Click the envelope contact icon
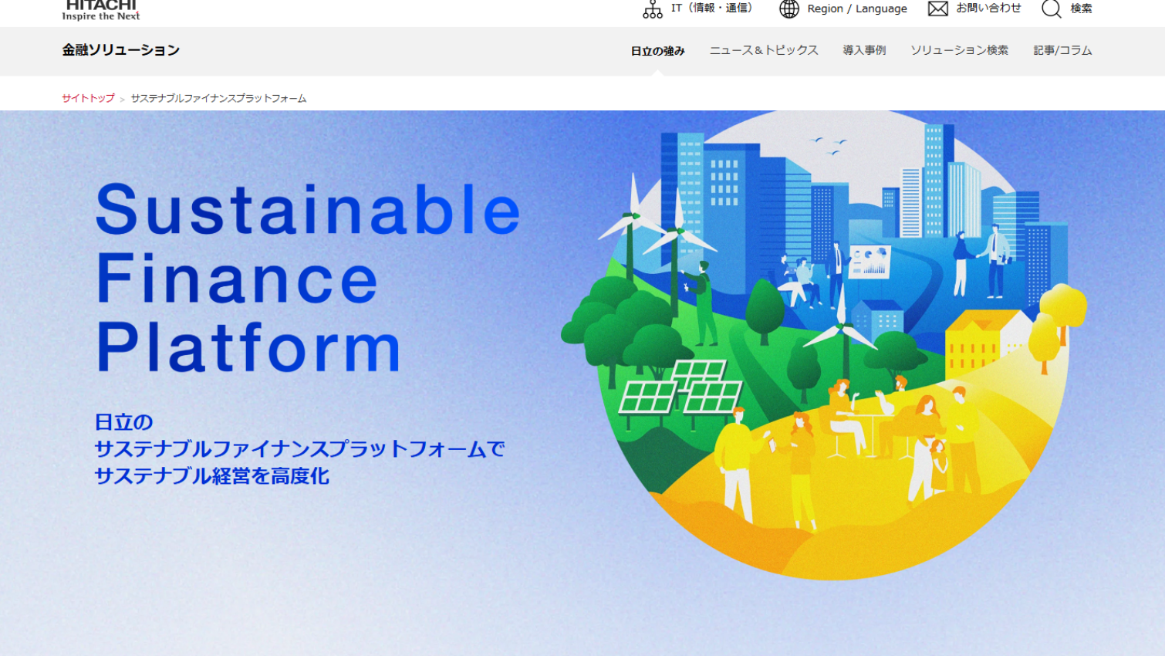Image resolution: width=1165 pixels, height=656 pixels. pos(938,8)
